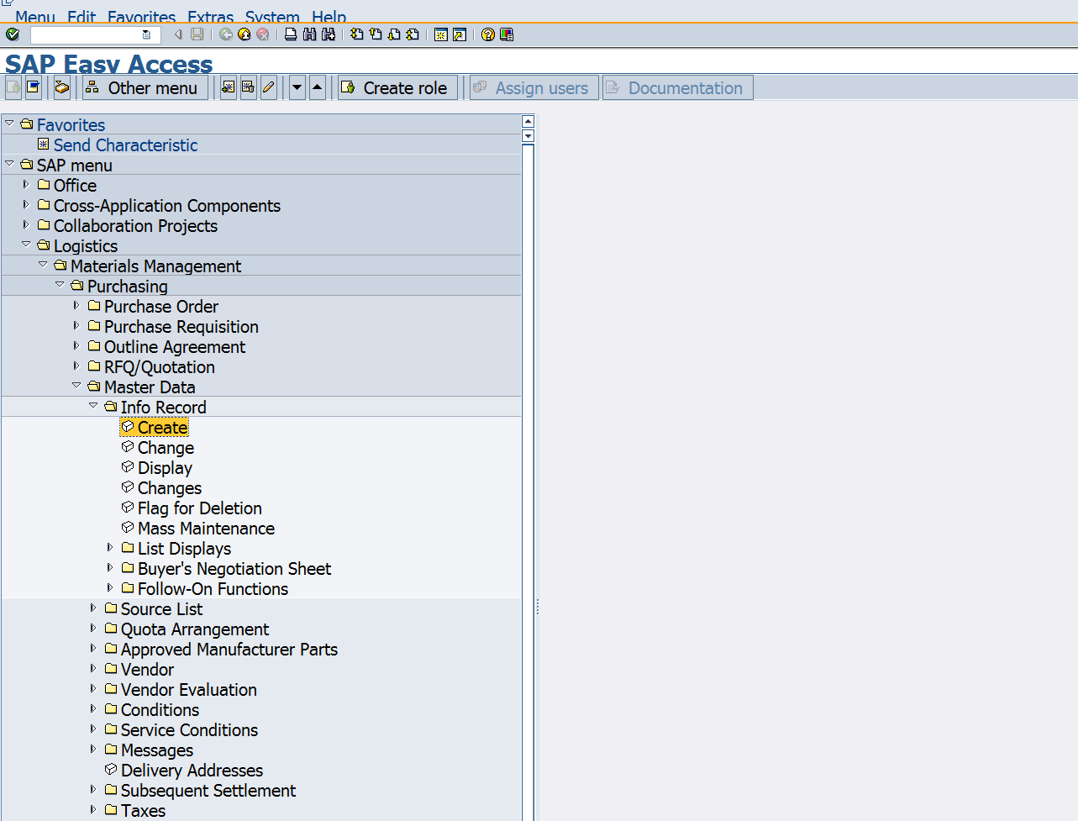Select the Delivery Addresses transaction
Screen dimensions: 1078x821
click(192, 770)
